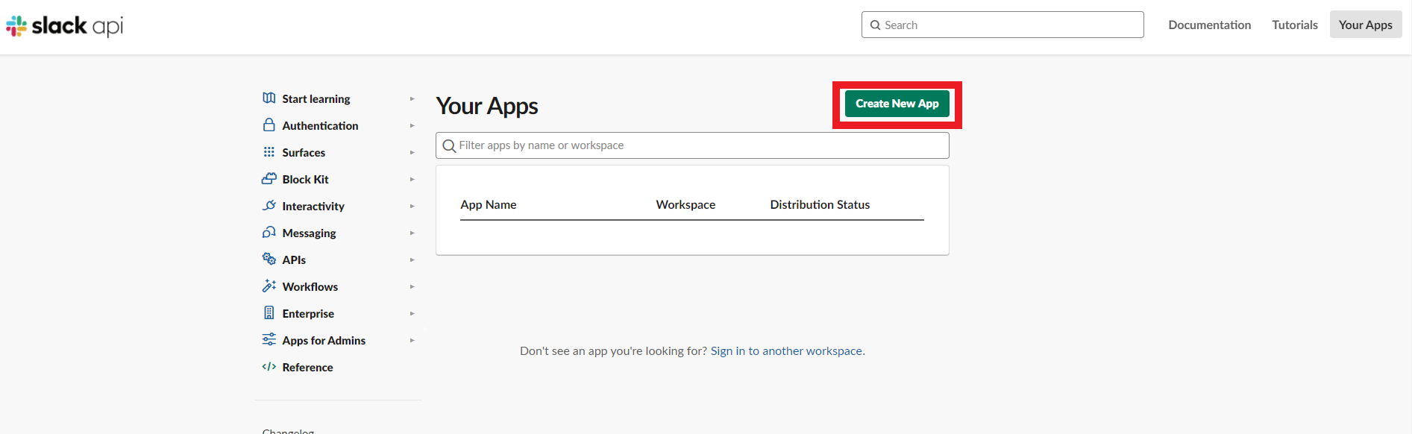Click the magnifier icon in Filter apps
This screenshot has width=1412, height=434.
449,146
